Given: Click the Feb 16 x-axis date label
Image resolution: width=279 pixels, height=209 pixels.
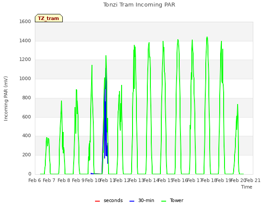Looking at the screenshot, I should [180, 180].
